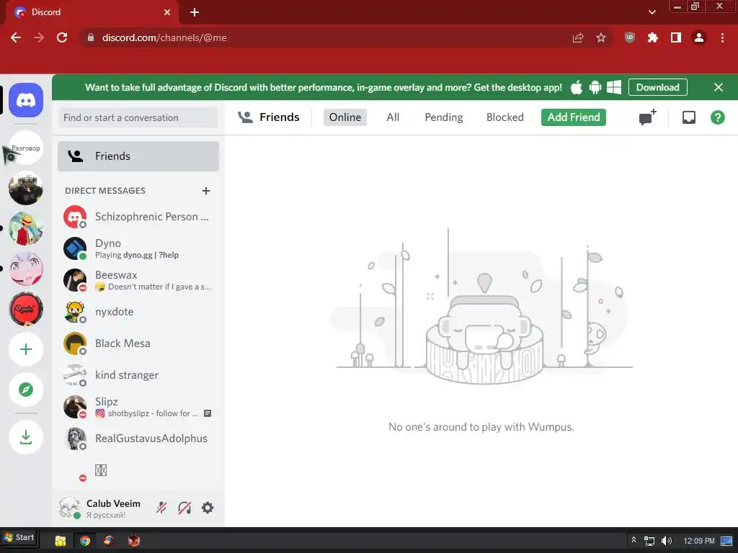The image size is (738, 553).
Task: Open Chrome side panel icon
Action: coord(676,37)
